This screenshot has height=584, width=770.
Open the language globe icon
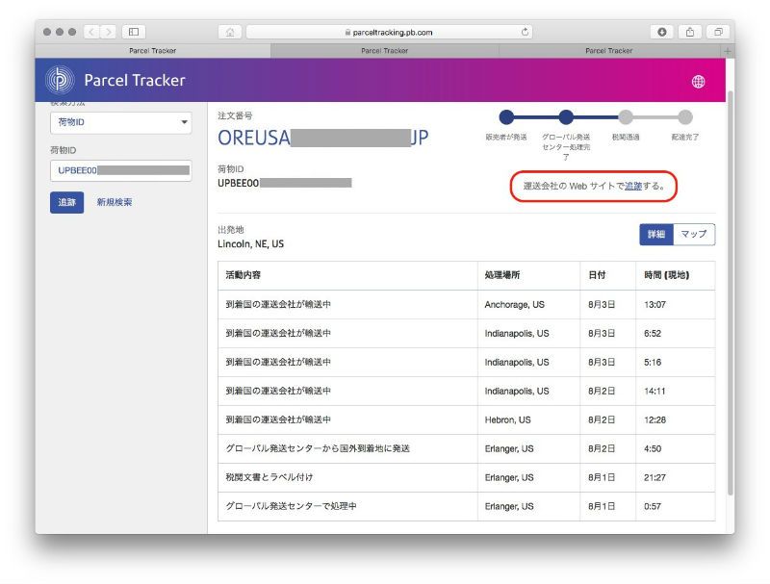click(699, 82)
